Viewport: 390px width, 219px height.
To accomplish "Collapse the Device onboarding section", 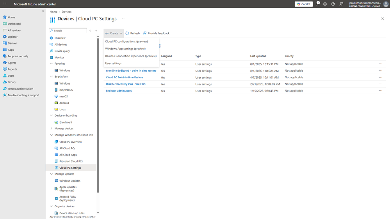I will click(x=51, y=115).
